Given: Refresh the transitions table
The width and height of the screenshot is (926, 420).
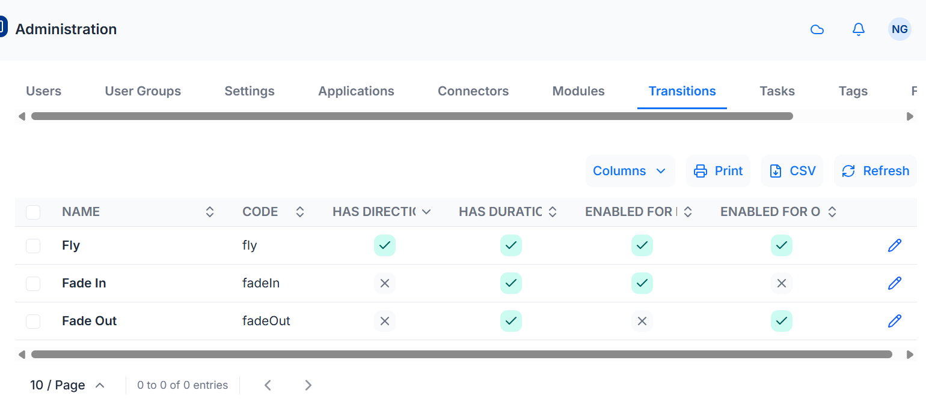Looking at the screenshot, I should pyautogui.click(x=875, y=171).
